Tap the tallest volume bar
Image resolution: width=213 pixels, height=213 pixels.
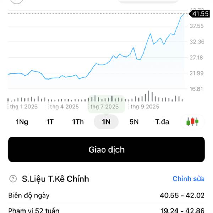pos(149,96)
